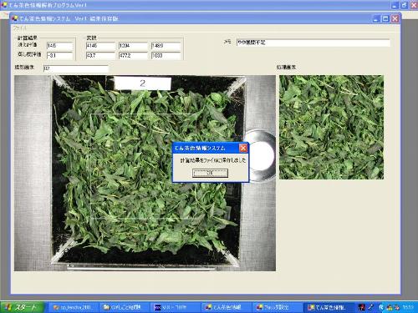Click the memo text field
Screen dimensions: 418x313
[313, 43]
